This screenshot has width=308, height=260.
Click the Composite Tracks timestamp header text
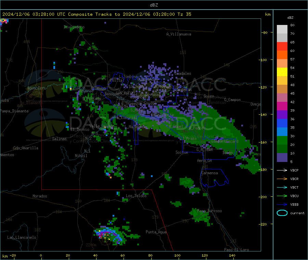(97, 14)
